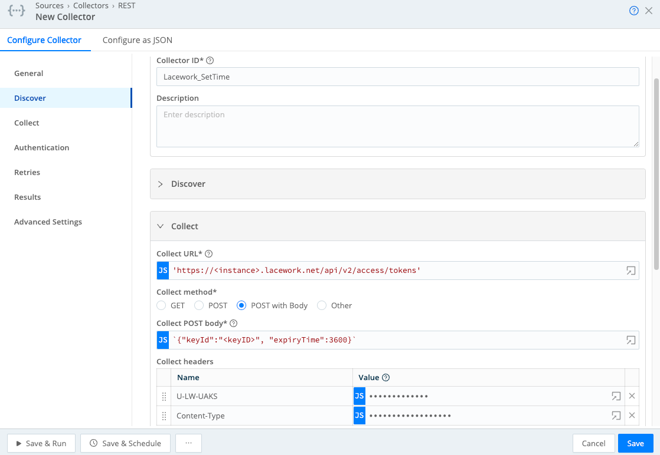The image size is (660, 455).
Task: Open expanded editor for U-LW-UAKS value
Action: (616, 397)
